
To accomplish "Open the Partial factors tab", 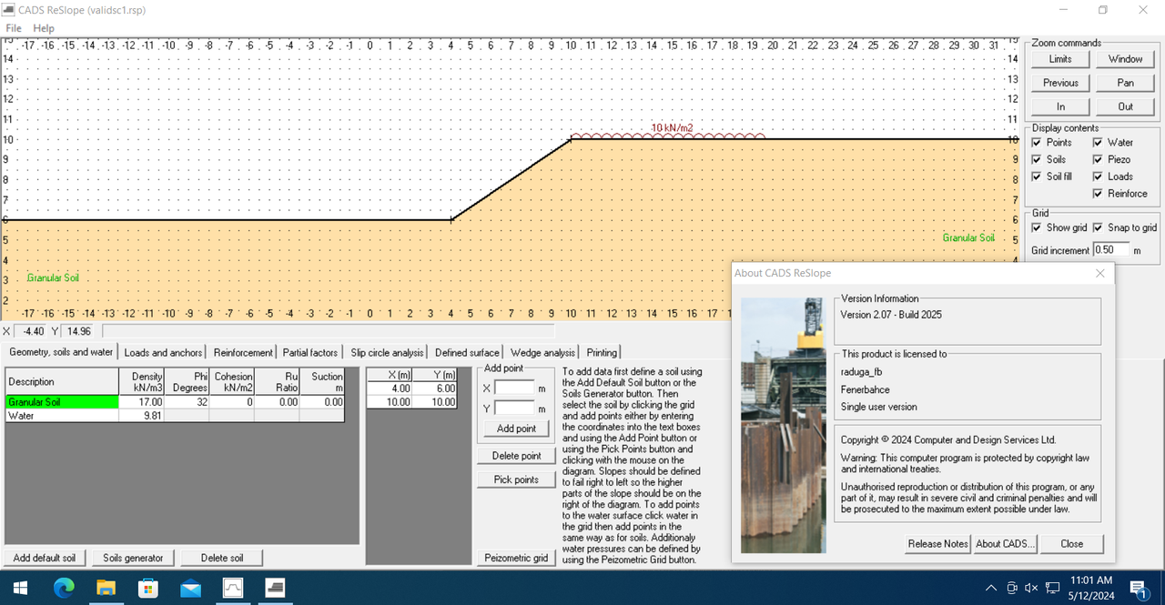I will pyautogui.click(x=310, y=352).
